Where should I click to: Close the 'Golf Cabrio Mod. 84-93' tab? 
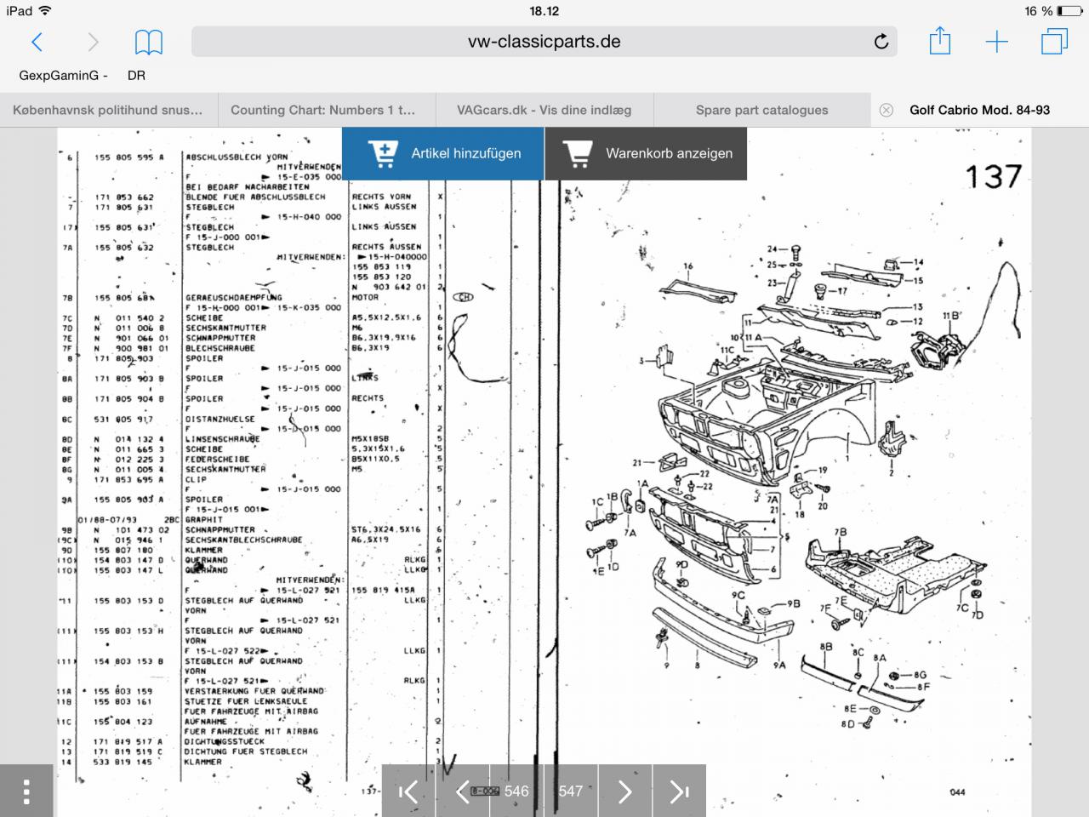pyautogui.click(x=886, y=110)
